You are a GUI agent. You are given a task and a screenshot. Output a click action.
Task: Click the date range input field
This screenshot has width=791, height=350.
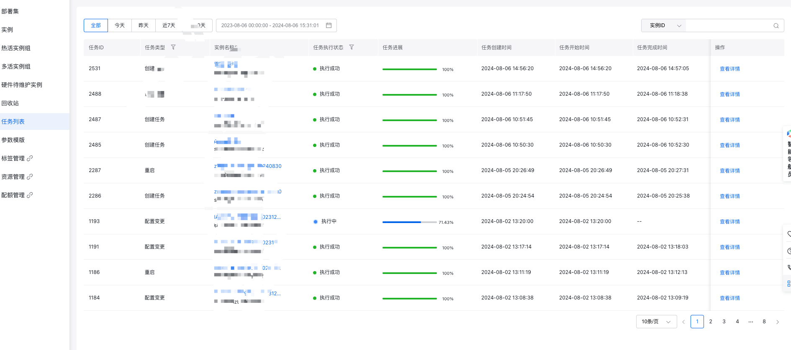coord(276,25)
